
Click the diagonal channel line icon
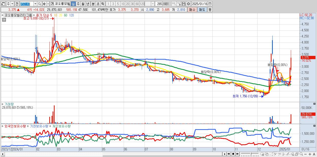pos(288,154)
